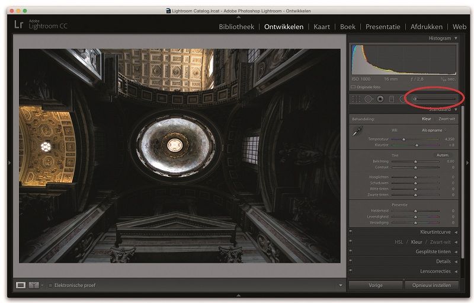Image resolution: width=474 pixels, height=303 pixels.
Task: Toggle the Details panel on/off switch
Action: 351,261
